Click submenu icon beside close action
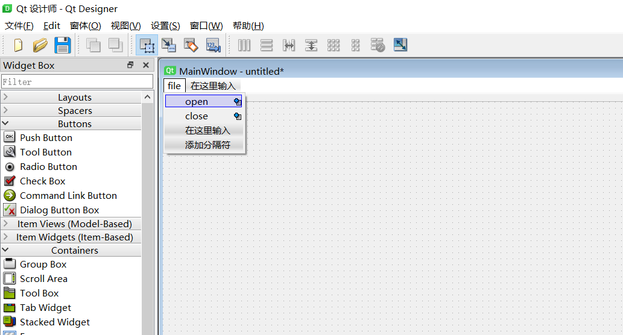623x335 pixels. pyautogui.click(x=238, y=116)
